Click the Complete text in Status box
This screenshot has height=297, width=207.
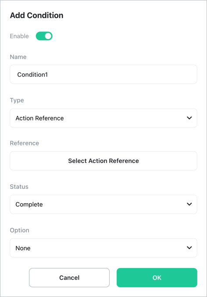click(29, 205)
